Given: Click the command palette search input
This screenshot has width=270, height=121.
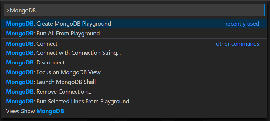Looking at the screenshot, I should (x=134, y=10).
